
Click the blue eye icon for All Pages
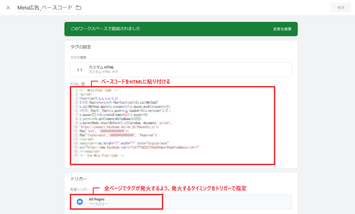[80, 201]
